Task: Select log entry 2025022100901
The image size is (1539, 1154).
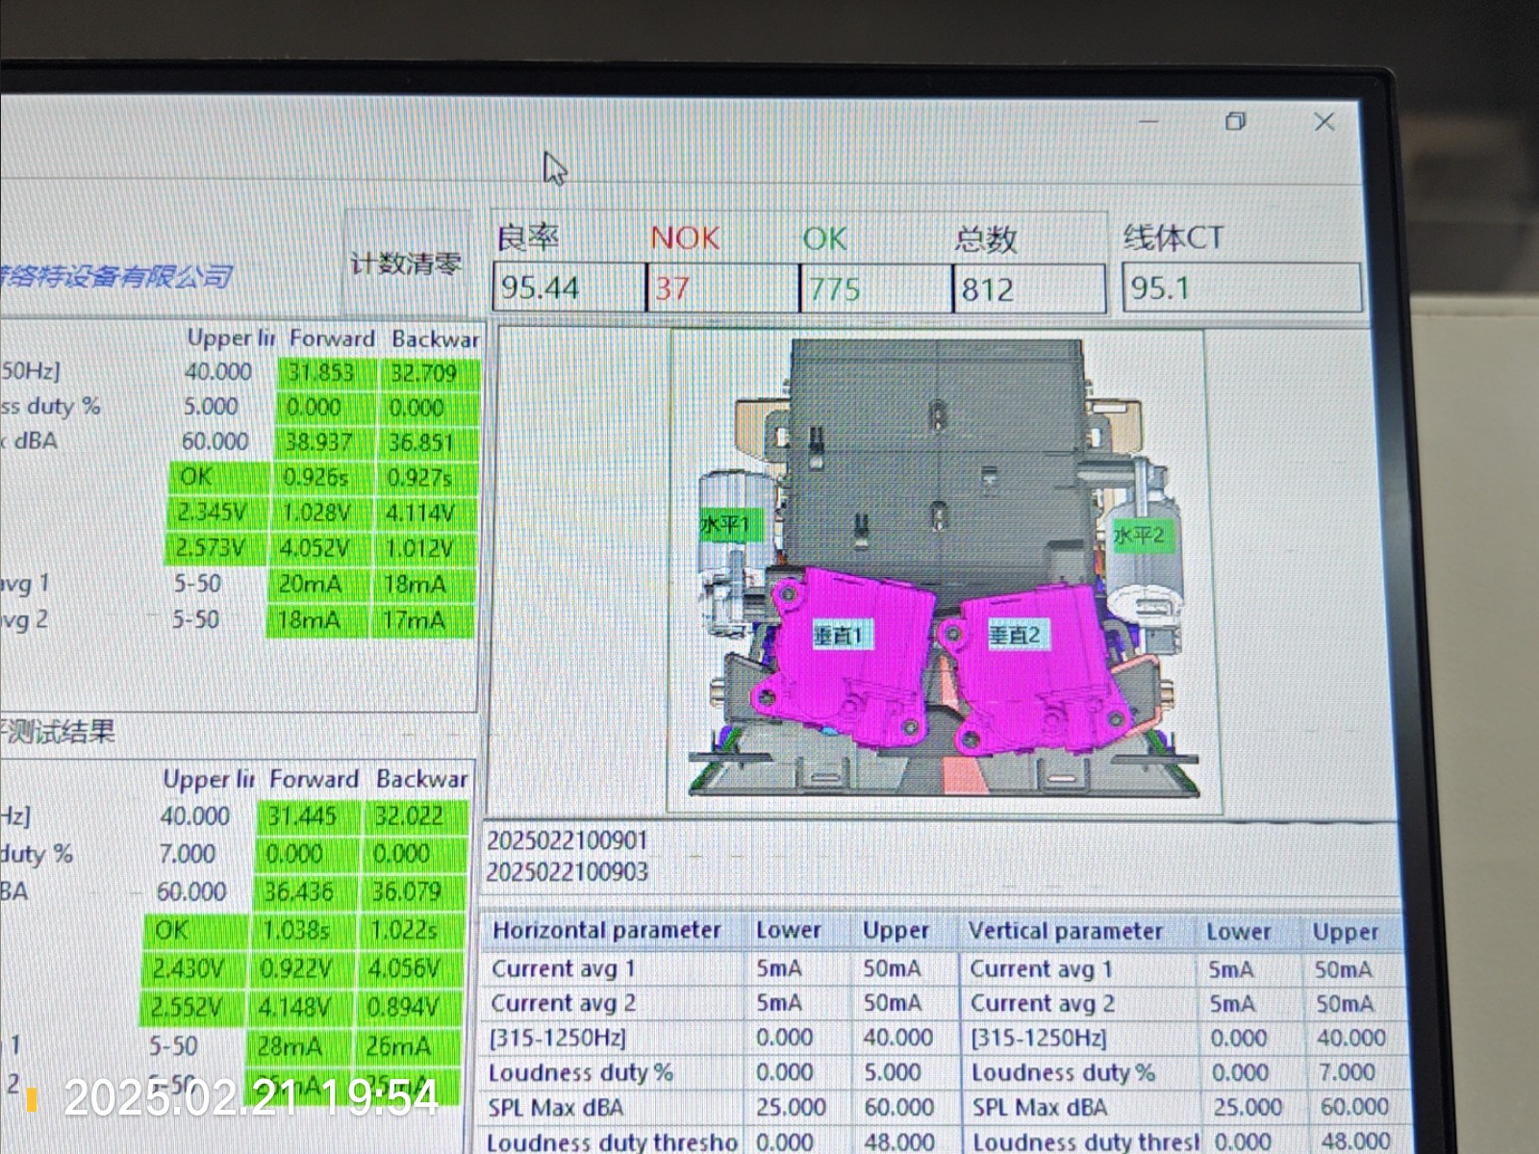Action: pyautogui.click(x=567, y=840)
